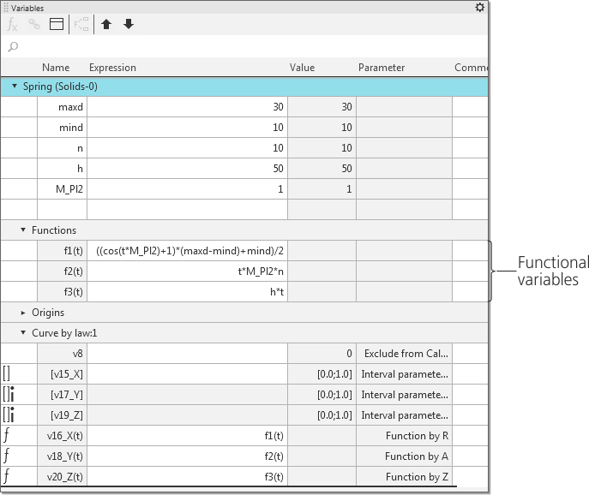Viewport: 589px width, 495px height.
Task: Open the Variables panel settings gear
Action: click(480, 7)
